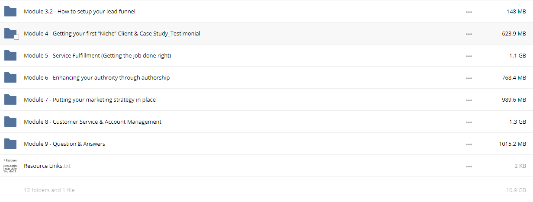Click the Module 8 folder icon
This screenshot has width=533, height=202.
point(10,122)
